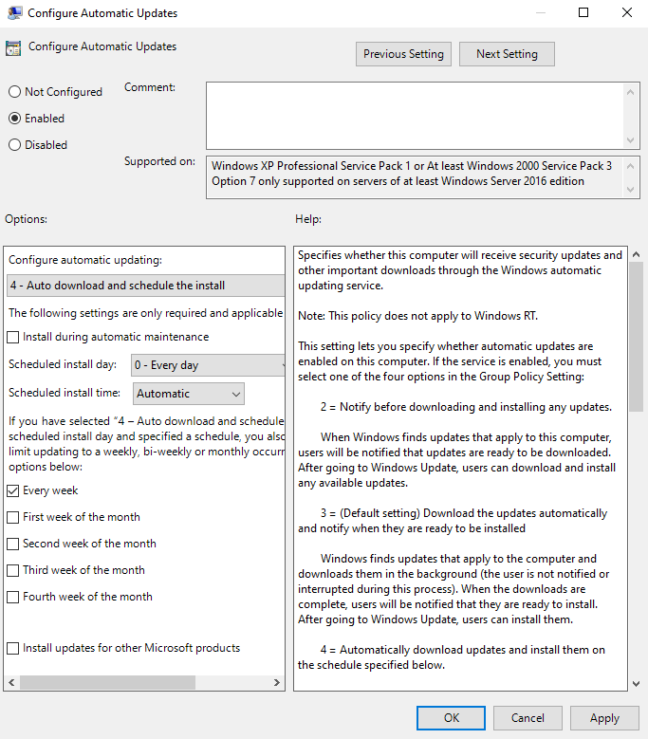Click the 'Help:' label
This screenshot has height=739, width=648.
click(x=308, y=219)
